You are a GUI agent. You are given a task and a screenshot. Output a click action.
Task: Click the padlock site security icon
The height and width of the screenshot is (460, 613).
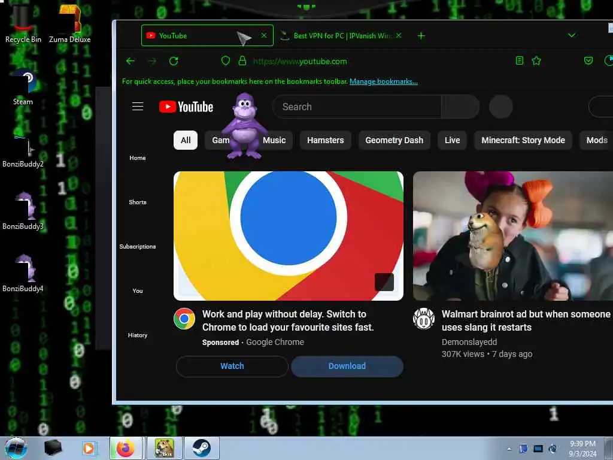click(242, 60)
